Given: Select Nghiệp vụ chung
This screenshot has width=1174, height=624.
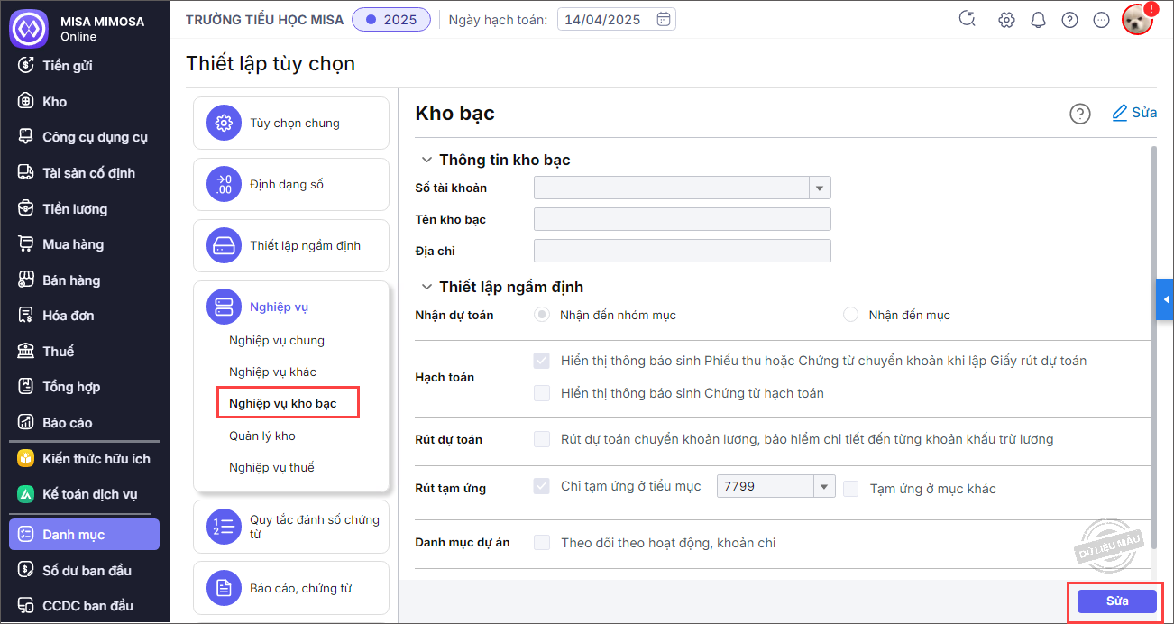Looking at the screenshot, I should 277,340.
